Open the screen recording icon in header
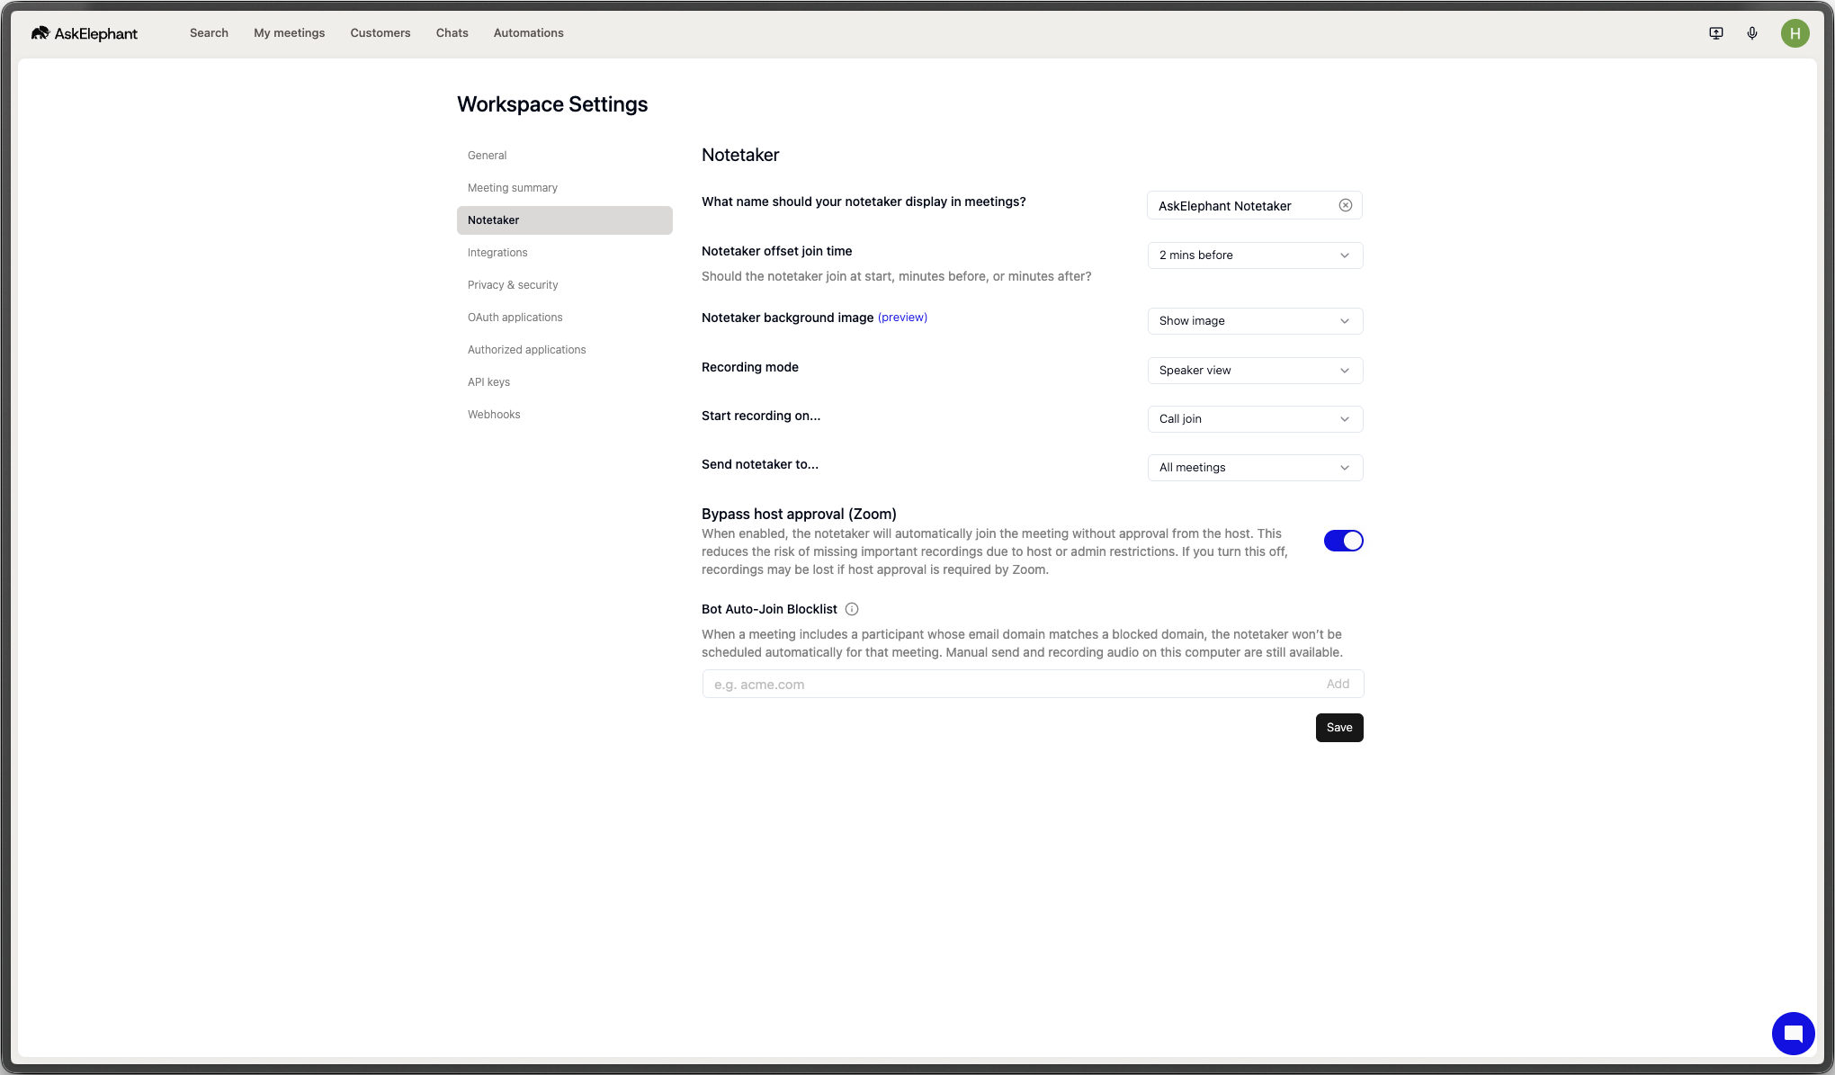This screenshot has width=1835, height=1075. (1716, 33)
